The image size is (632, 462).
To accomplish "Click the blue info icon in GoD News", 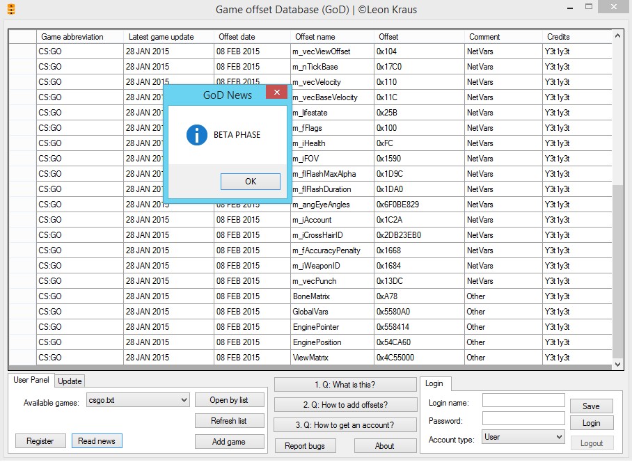I will coord(197,134).
